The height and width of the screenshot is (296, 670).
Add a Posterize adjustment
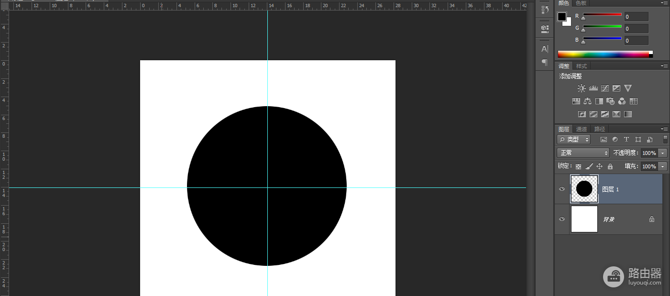[x=593, y=114]
